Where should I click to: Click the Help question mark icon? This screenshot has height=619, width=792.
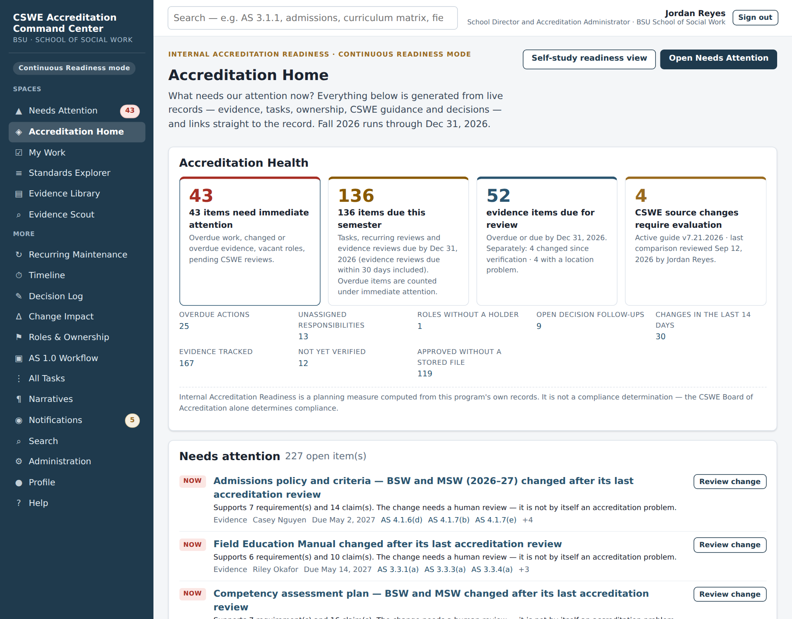click(19, 503)
